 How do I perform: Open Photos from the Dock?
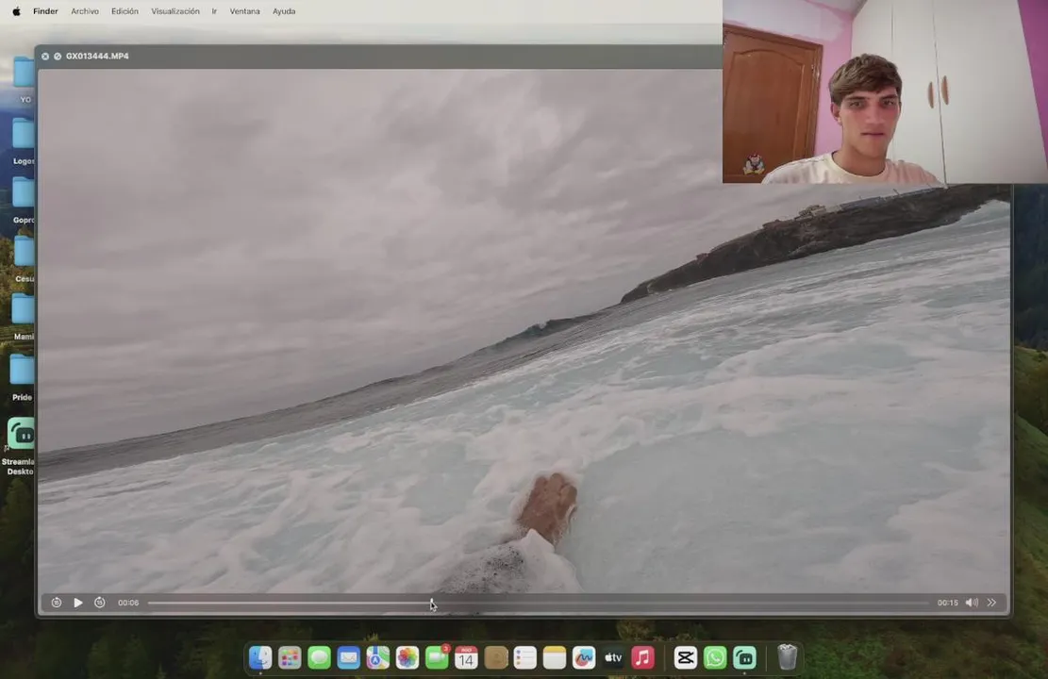pyautogui.click(x=408, y=657)
